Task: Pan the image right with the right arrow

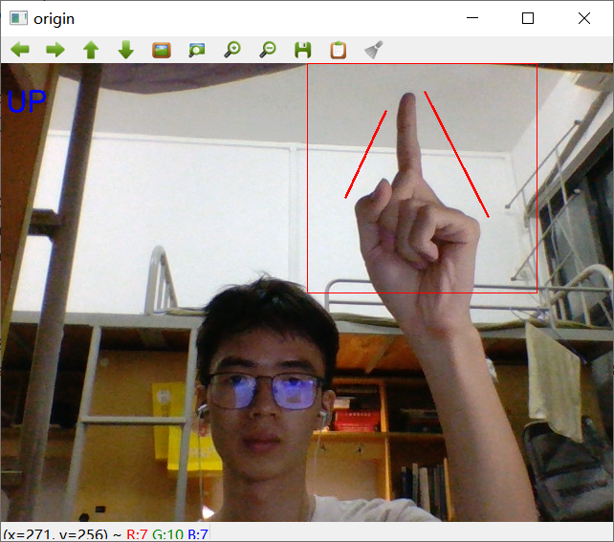Action: coord(55,50)
